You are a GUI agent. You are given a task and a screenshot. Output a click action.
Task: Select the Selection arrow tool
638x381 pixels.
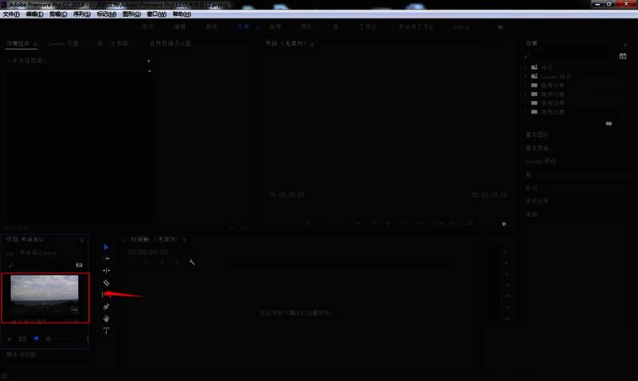click(106, 247)
